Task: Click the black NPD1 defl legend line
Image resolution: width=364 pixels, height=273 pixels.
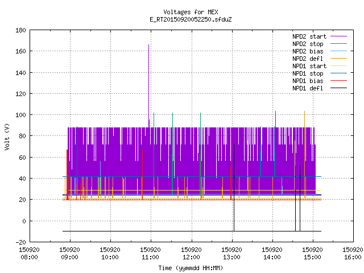Action: (338, 88)
